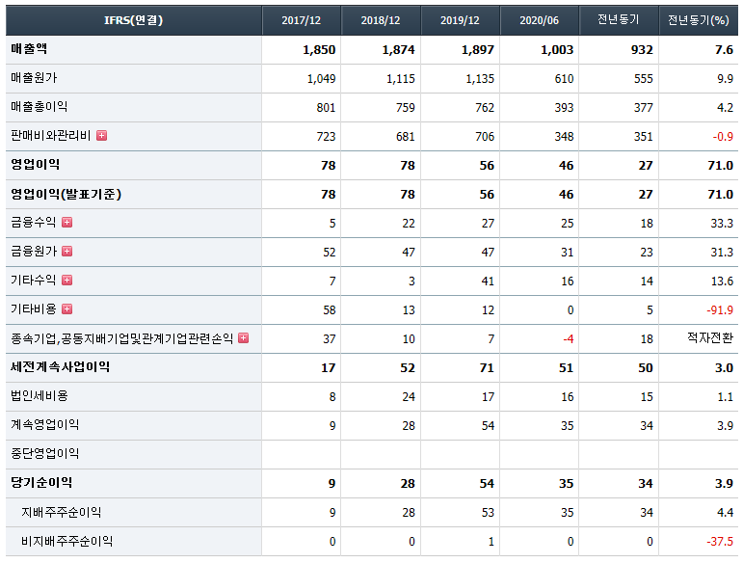Click the 2017/12 column header
This screenshot has height=563, width=743.
pyautogui.click(x=302, y=20)
